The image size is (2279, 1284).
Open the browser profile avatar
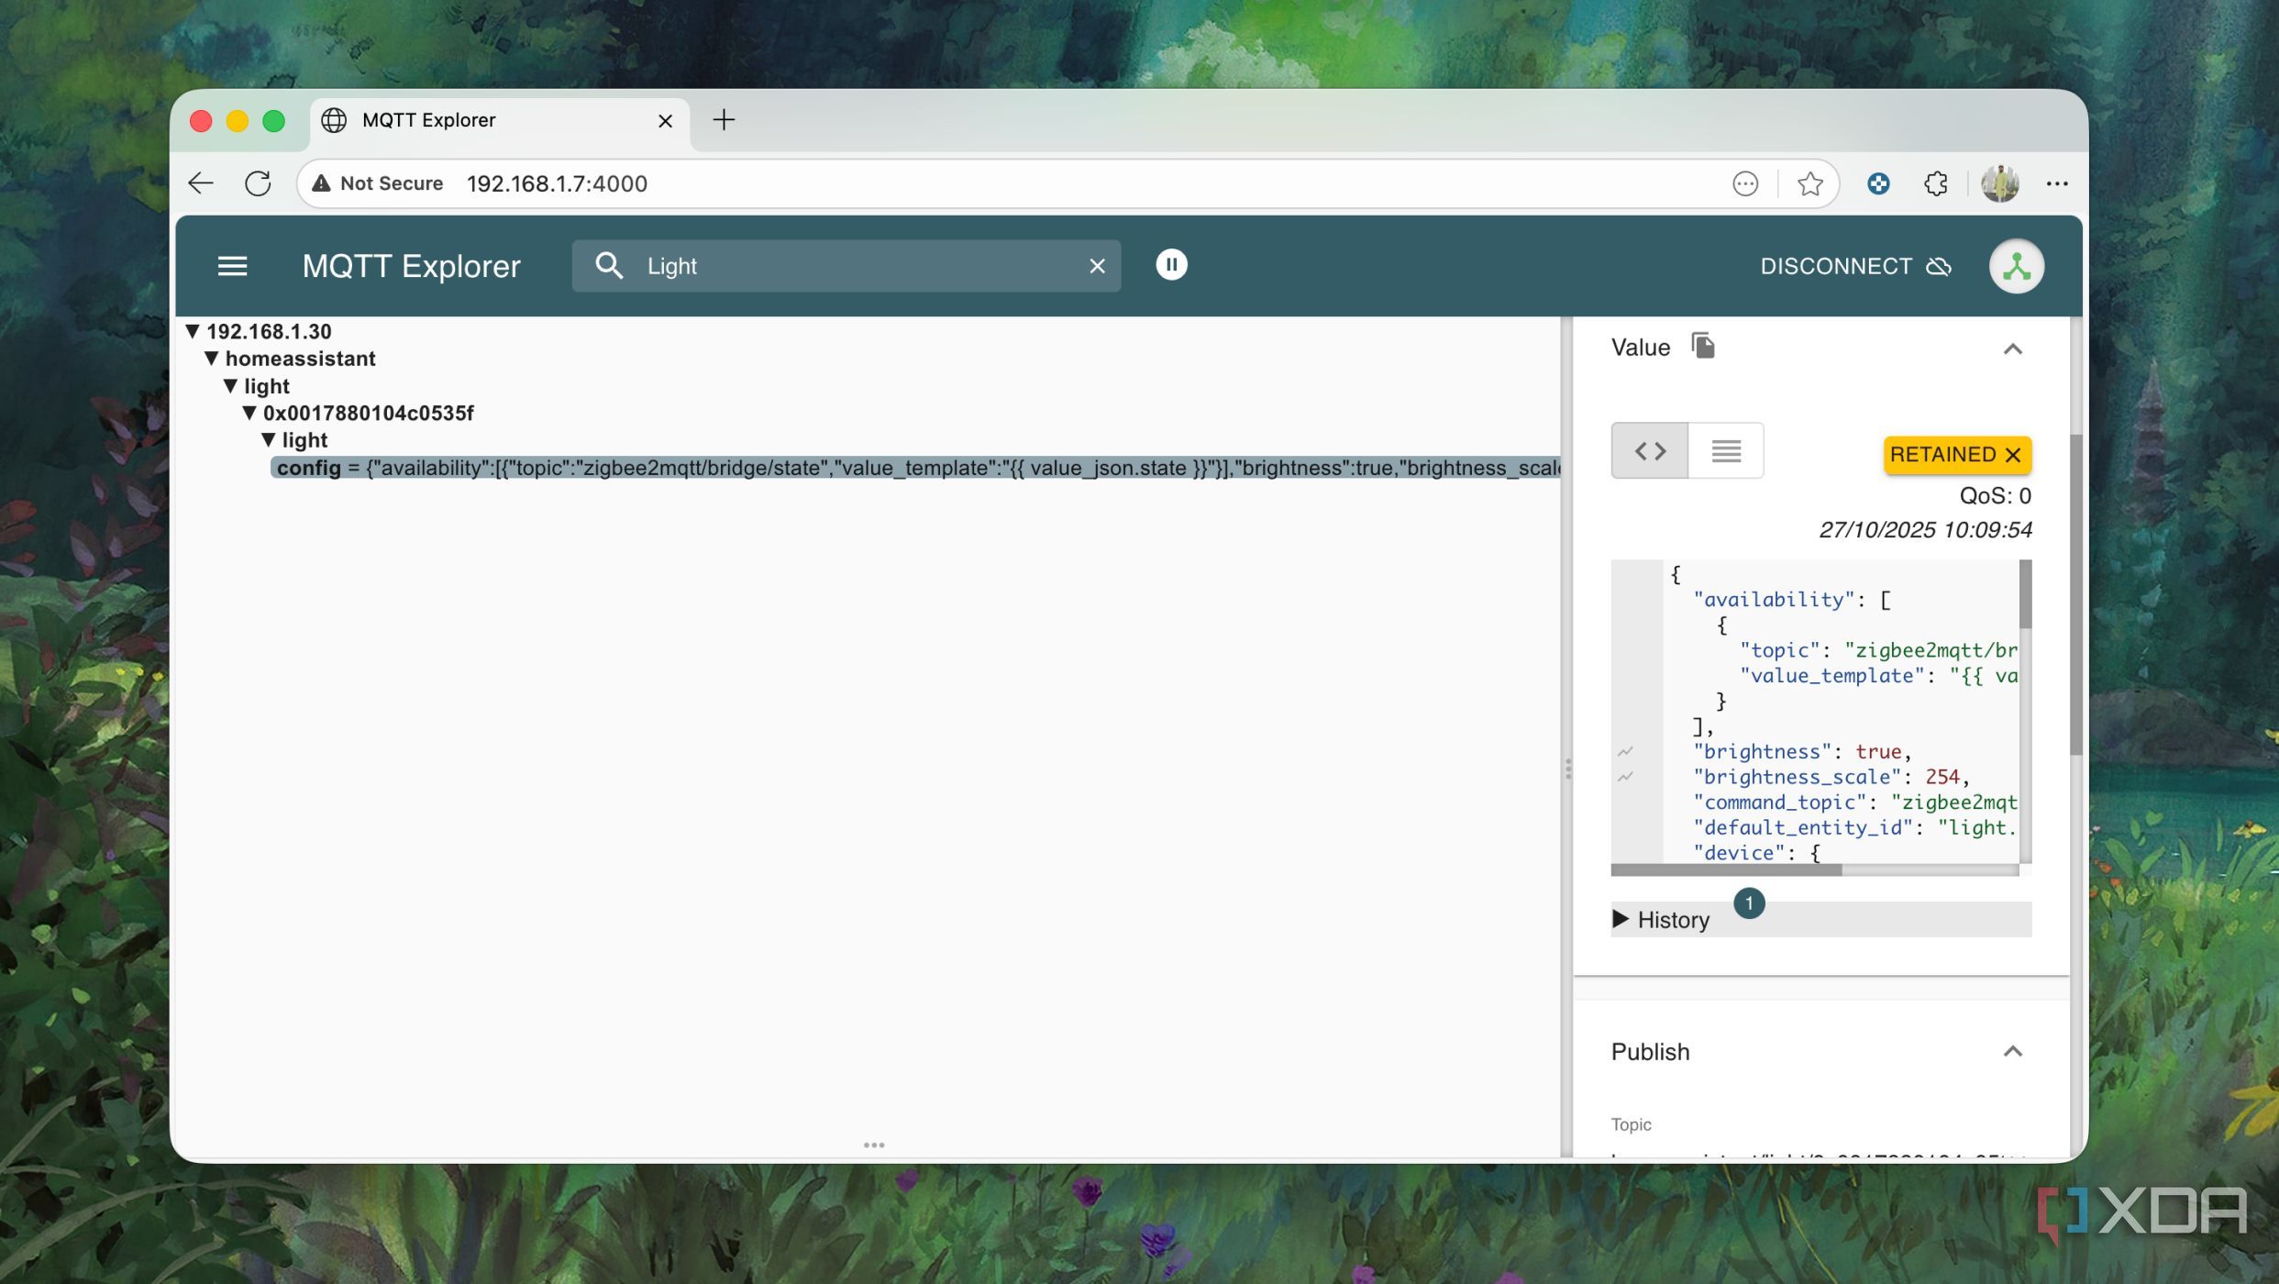coord(1999,183)
